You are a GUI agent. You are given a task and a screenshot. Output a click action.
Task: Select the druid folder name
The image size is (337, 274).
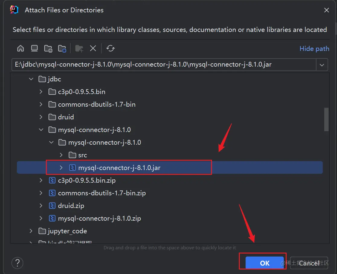click(66, 117)
